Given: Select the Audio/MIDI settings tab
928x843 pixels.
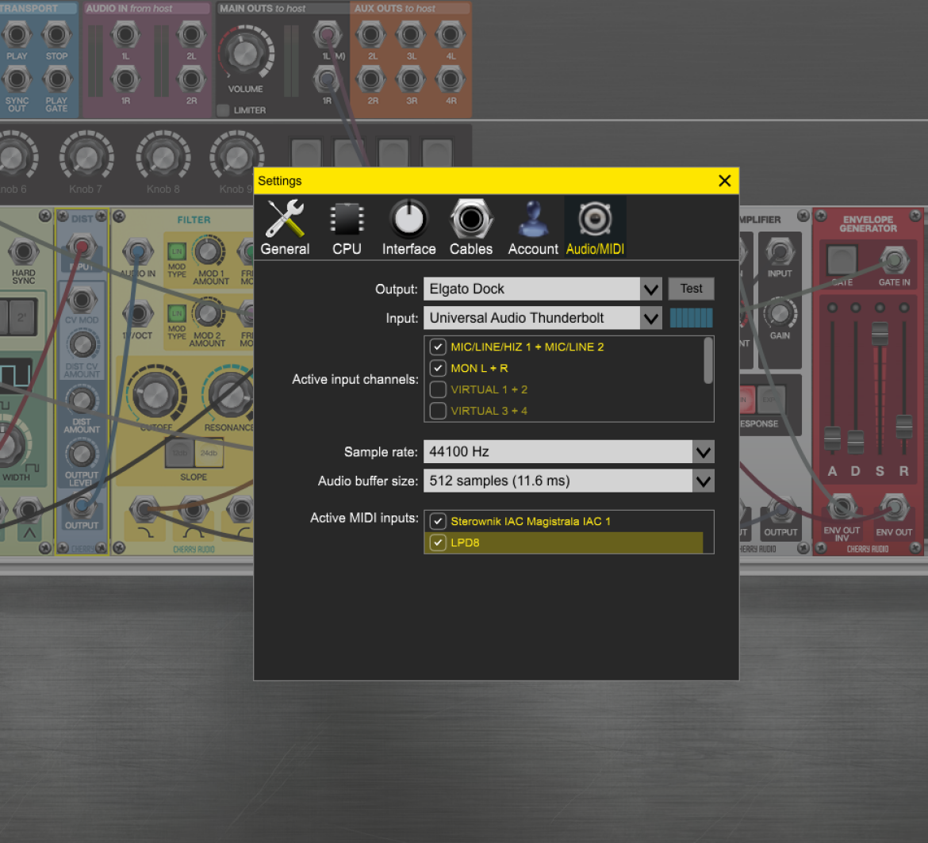Looking at the screenshot, I should [x=595, y=228].
